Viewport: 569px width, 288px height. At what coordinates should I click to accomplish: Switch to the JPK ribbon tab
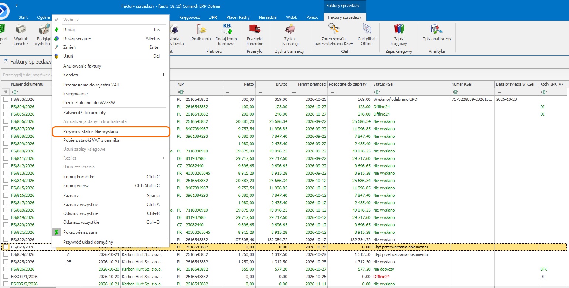[x=213, y=17]
